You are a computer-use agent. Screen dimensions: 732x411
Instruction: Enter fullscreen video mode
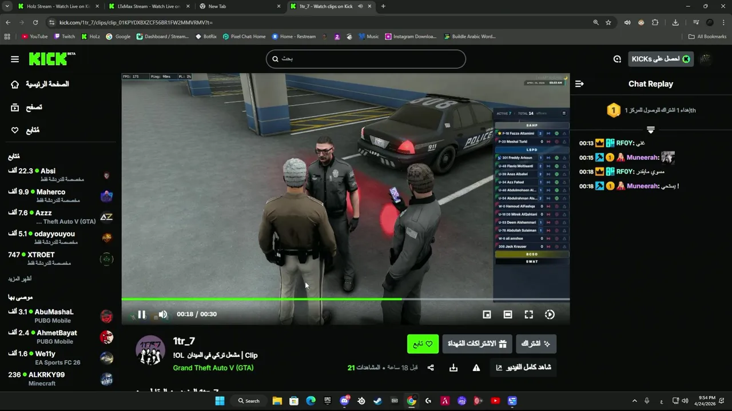tap(529, 315)
